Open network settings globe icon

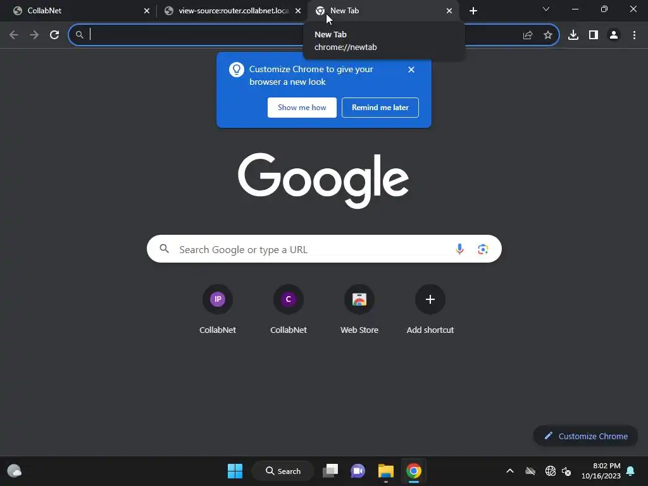[550, 471]
